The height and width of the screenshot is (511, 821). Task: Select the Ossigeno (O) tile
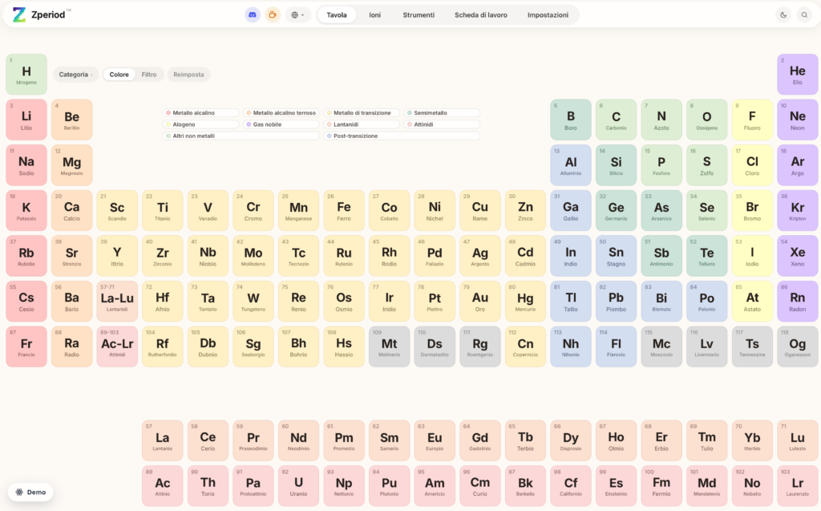point(707,120)
